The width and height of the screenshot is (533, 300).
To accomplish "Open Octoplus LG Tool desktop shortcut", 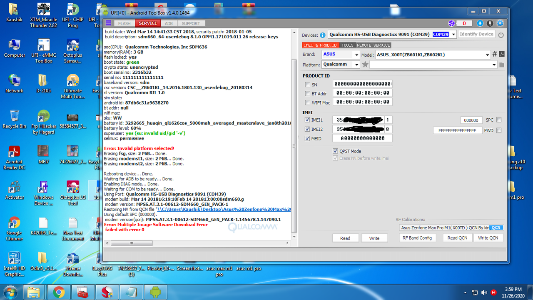I will 73,193.
